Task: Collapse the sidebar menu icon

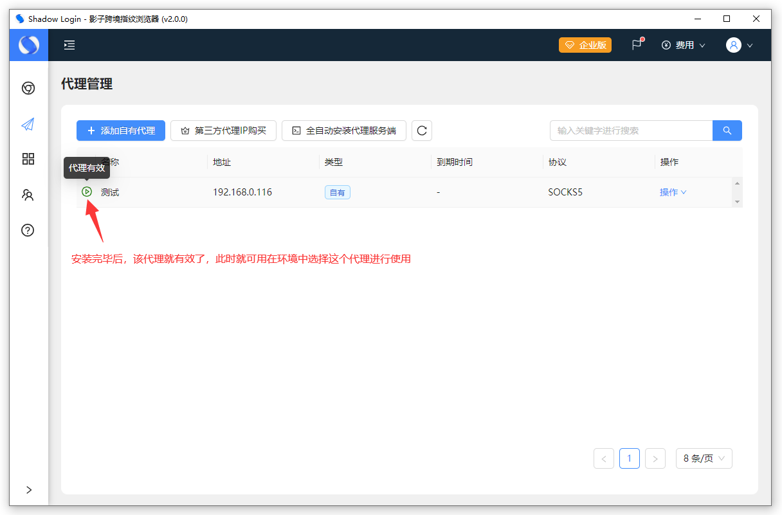Action: point(69,45)
